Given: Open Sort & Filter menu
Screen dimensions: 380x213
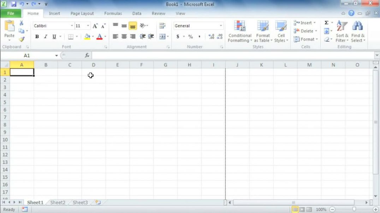Looking at the screenshot, I should tap(342, 31).
